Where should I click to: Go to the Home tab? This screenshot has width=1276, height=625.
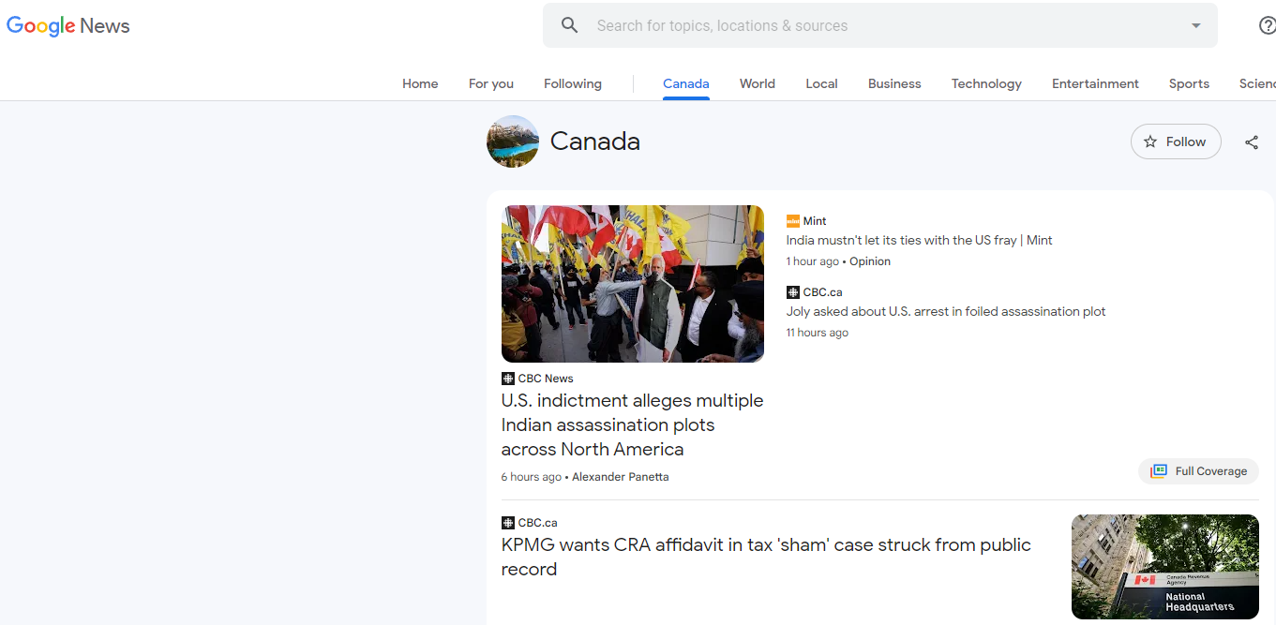pyautogui.click(x=420, y=83)
